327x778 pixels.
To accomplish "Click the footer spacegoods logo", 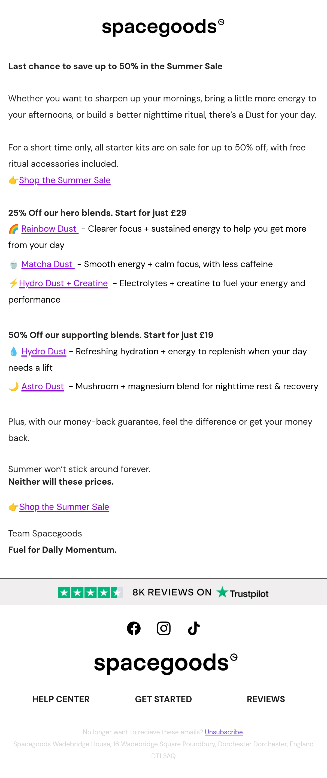I will click(165, 664).
